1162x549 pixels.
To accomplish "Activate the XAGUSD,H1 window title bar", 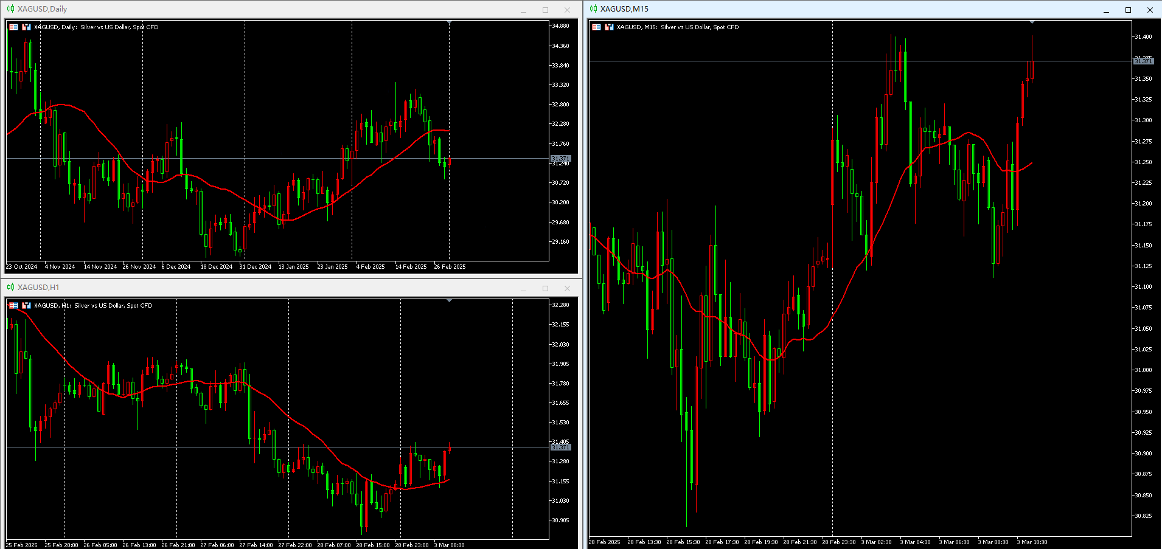I will tap(262, 288).
